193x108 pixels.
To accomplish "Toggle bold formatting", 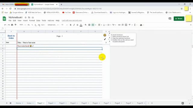I will pos(71,25).
